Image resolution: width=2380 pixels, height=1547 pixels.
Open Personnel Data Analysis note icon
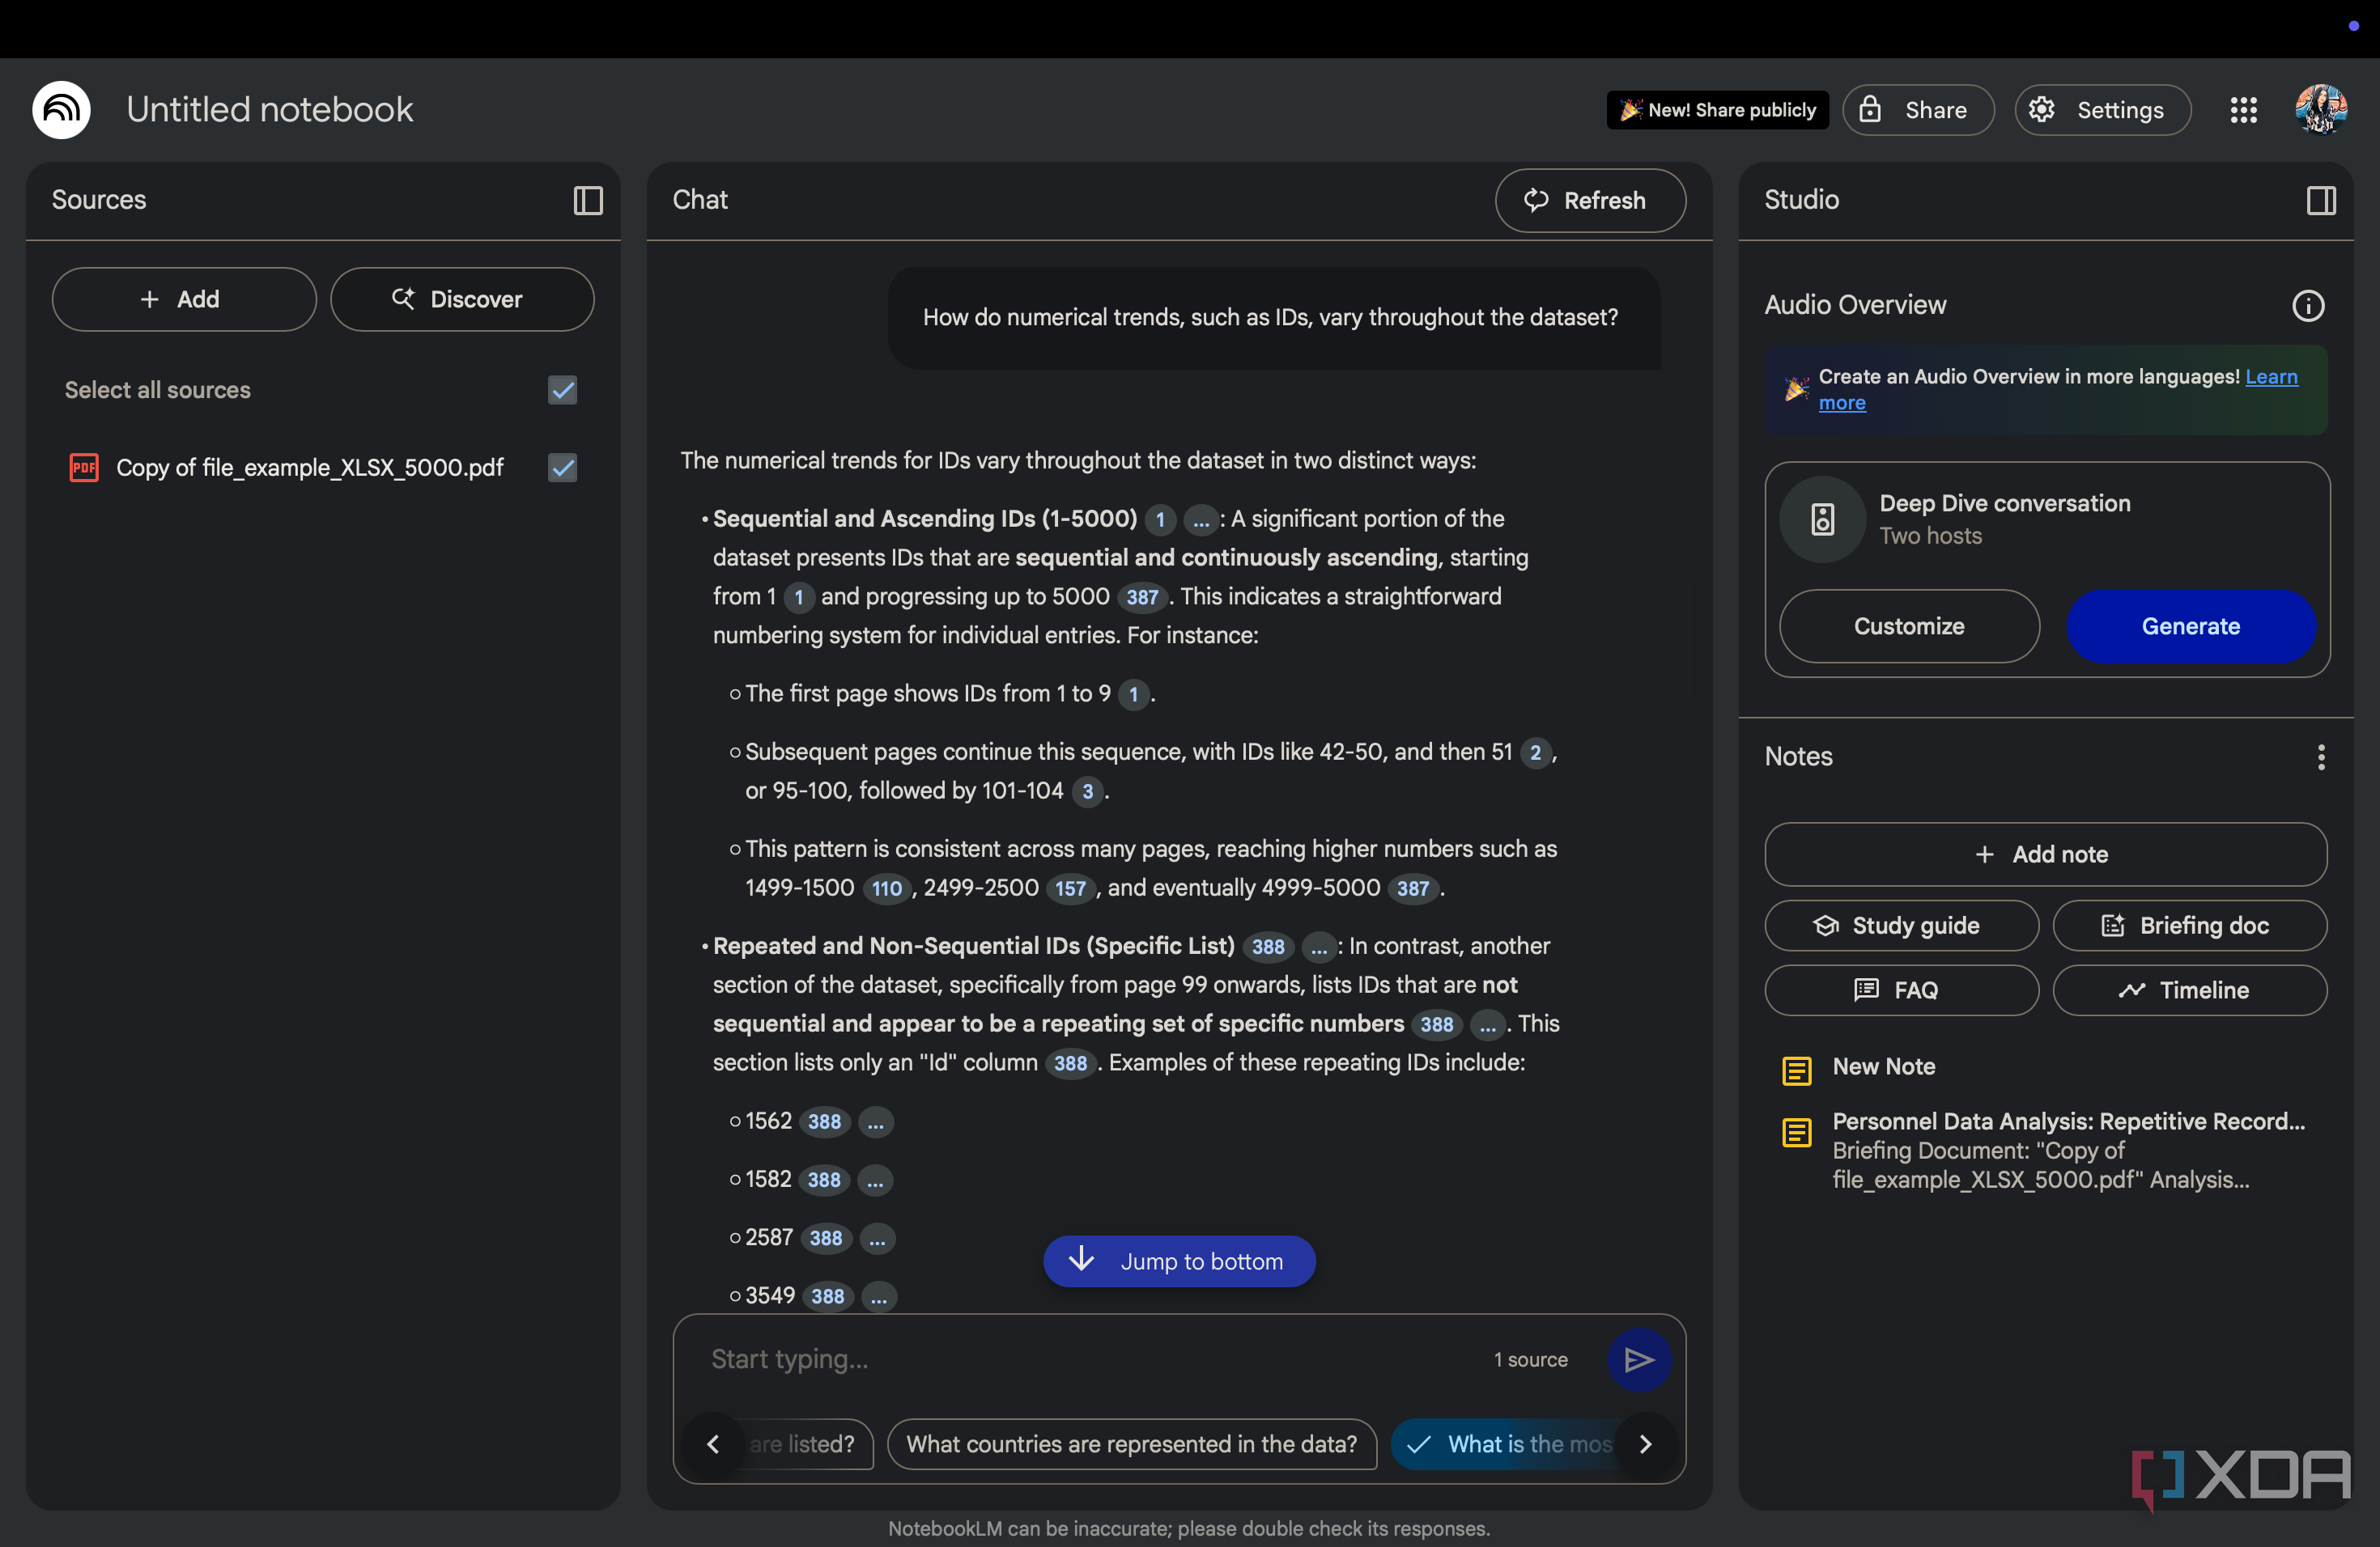coord(1796,1132)
